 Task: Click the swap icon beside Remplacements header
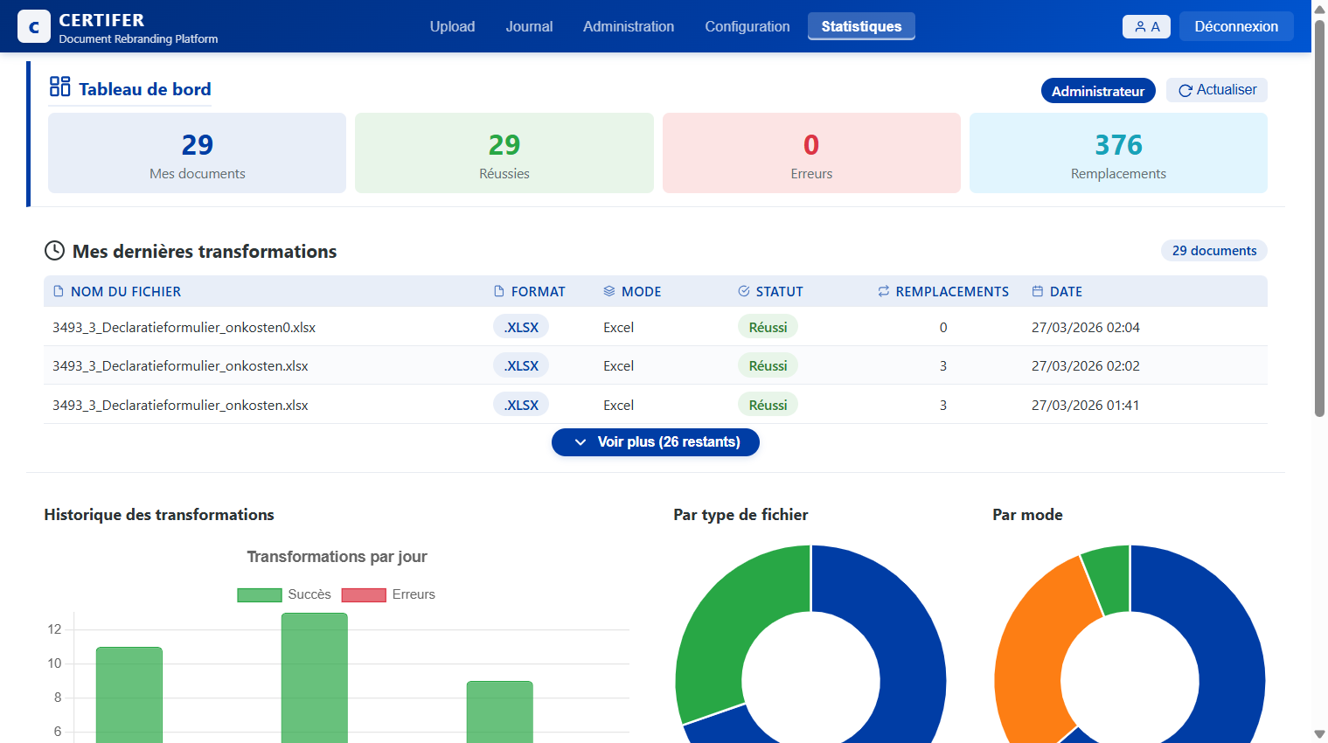coord(884,291)
